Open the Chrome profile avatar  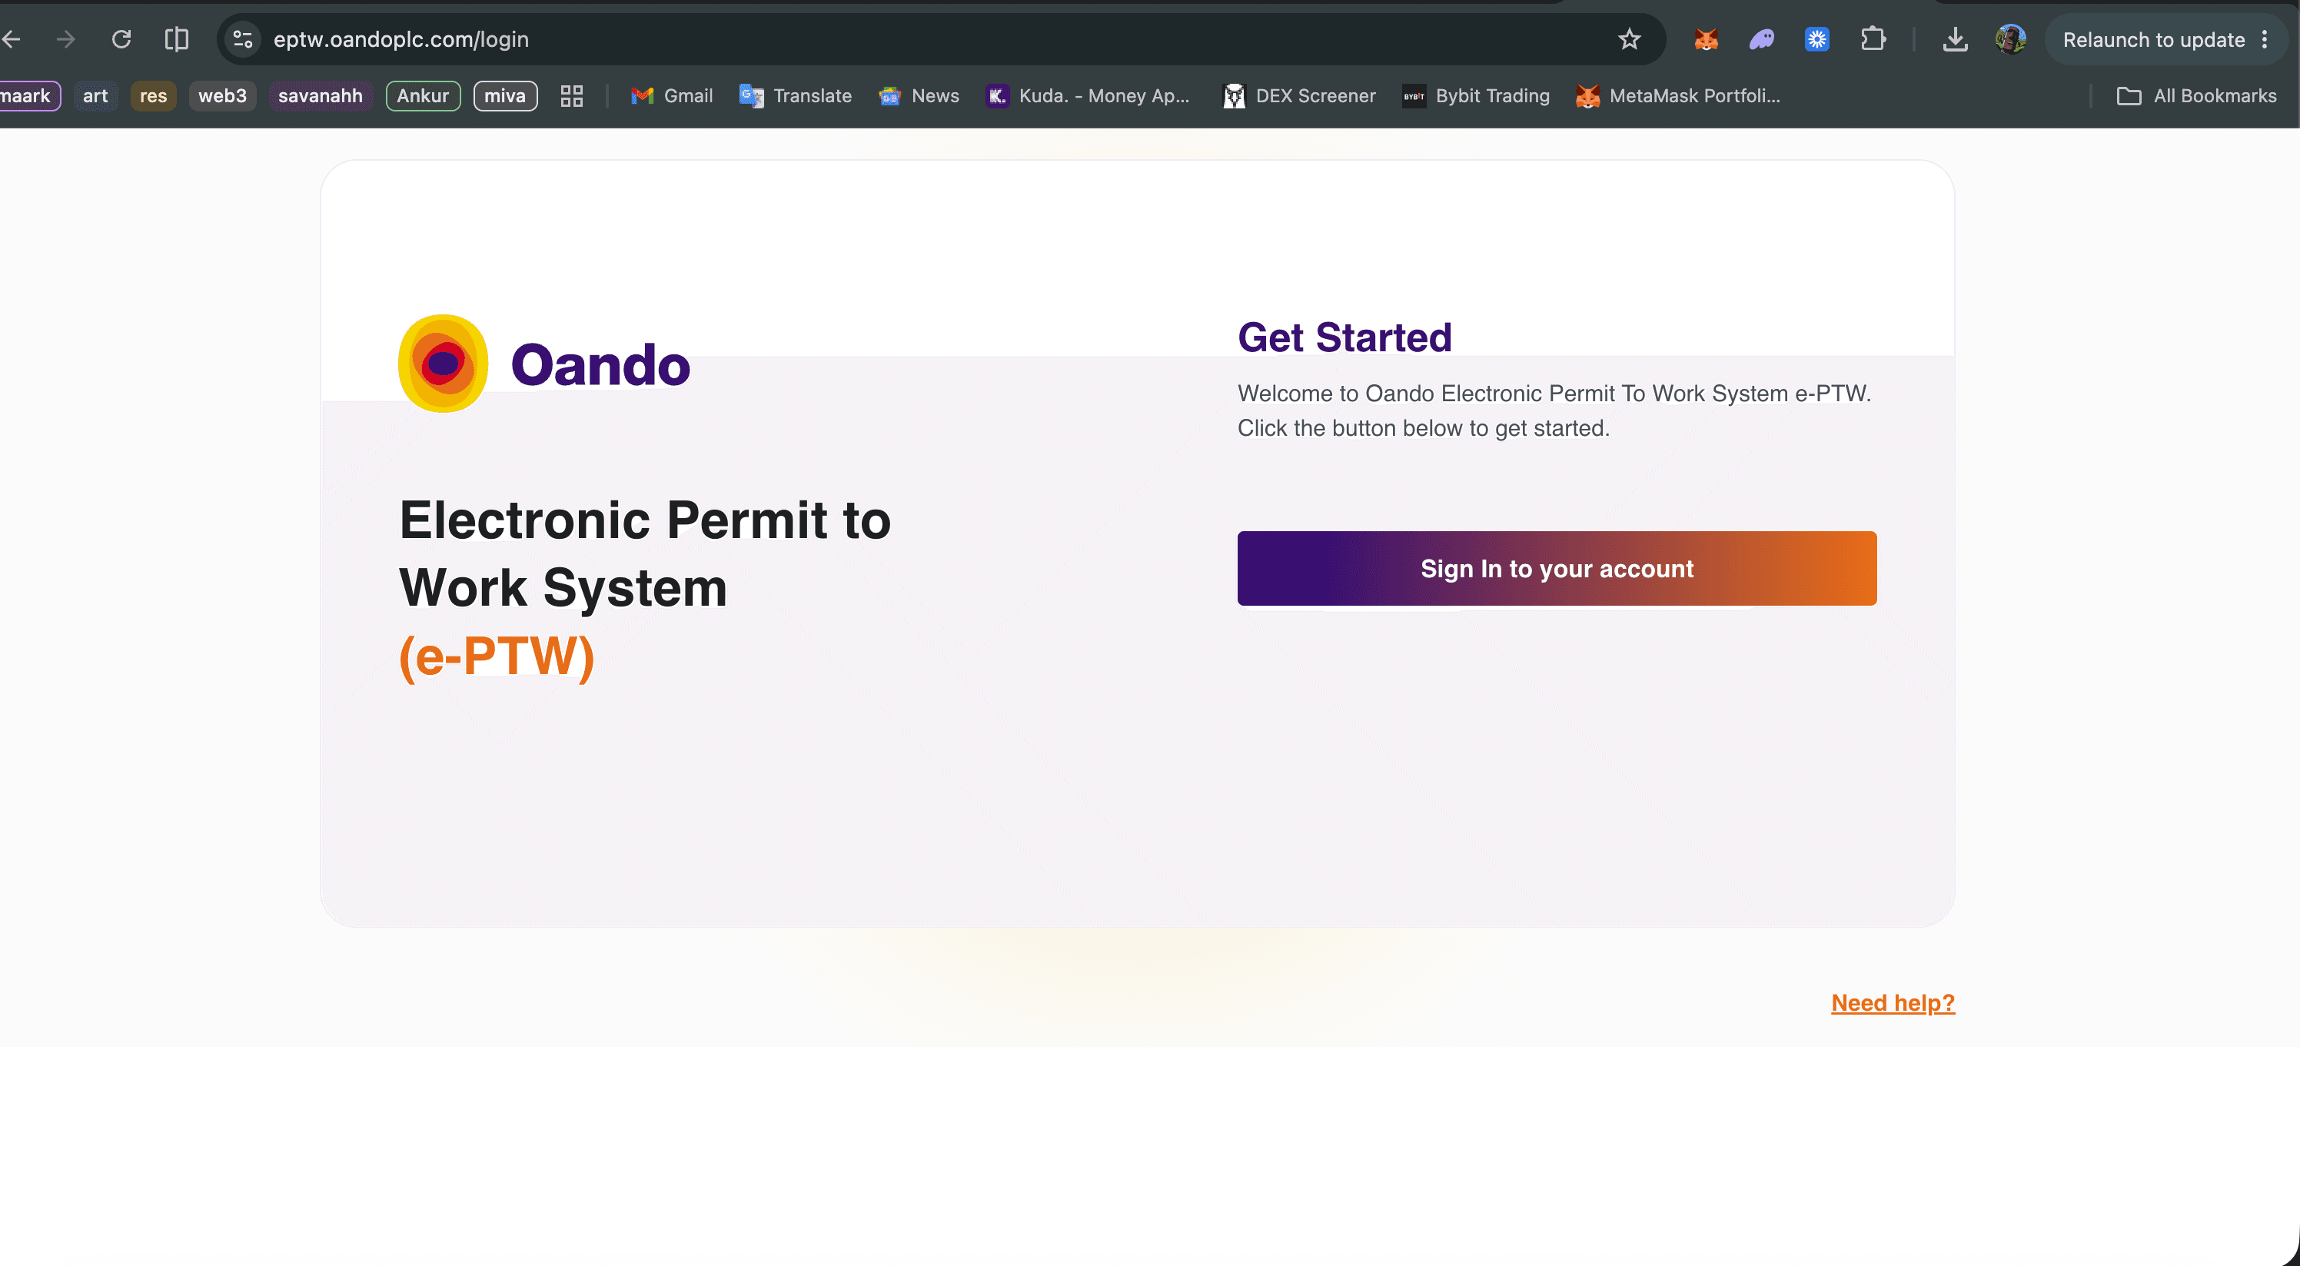pyautogui.click(x=2011, y=39)
